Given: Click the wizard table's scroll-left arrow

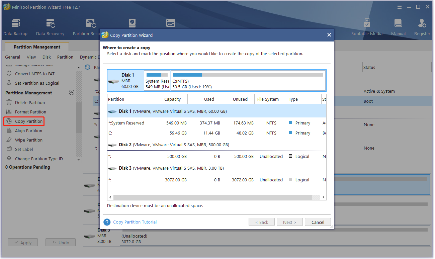Looking at the screenshot, I should tap(110, 197).
